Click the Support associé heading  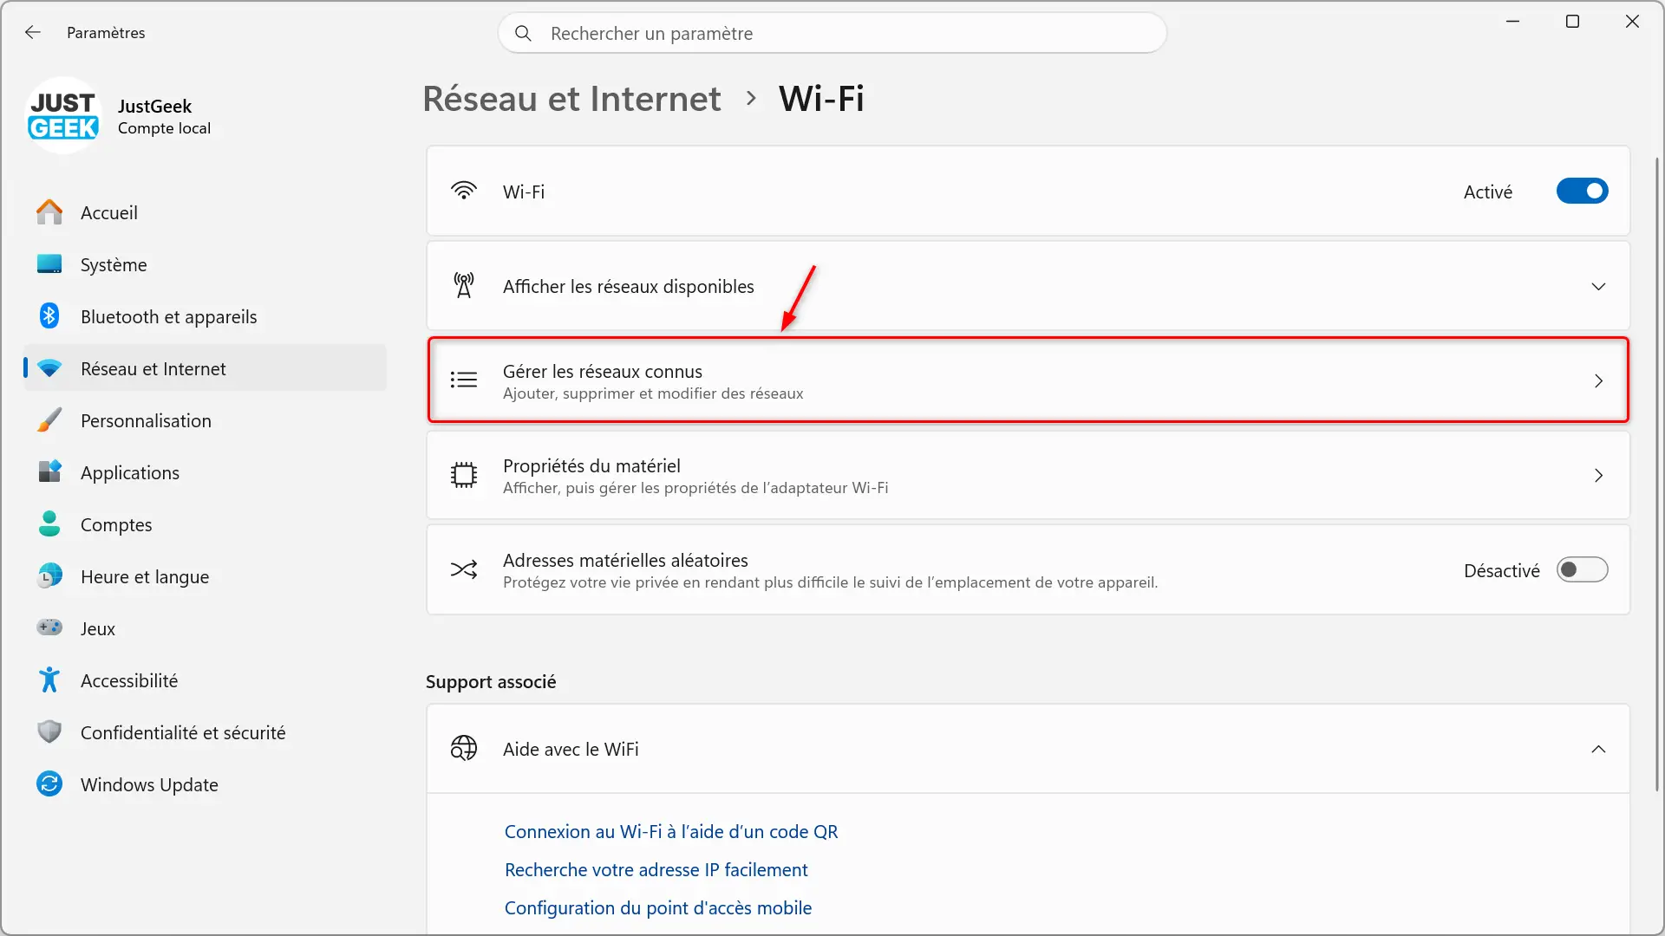(491, 682)
